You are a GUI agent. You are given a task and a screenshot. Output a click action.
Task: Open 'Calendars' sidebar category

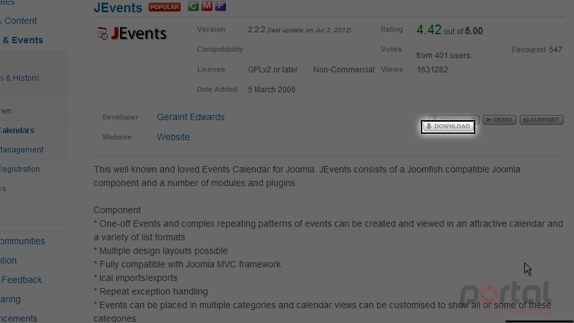17,130
